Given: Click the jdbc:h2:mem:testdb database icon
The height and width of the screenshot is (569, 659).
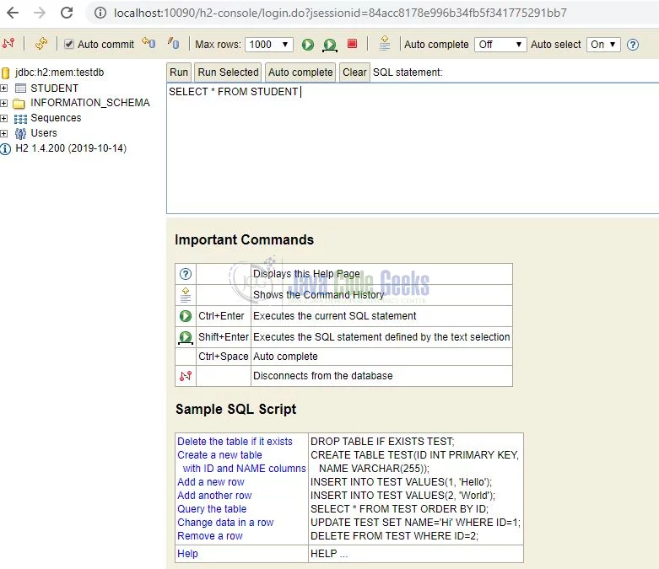Looking at the screenshot, I should [5, 73].
